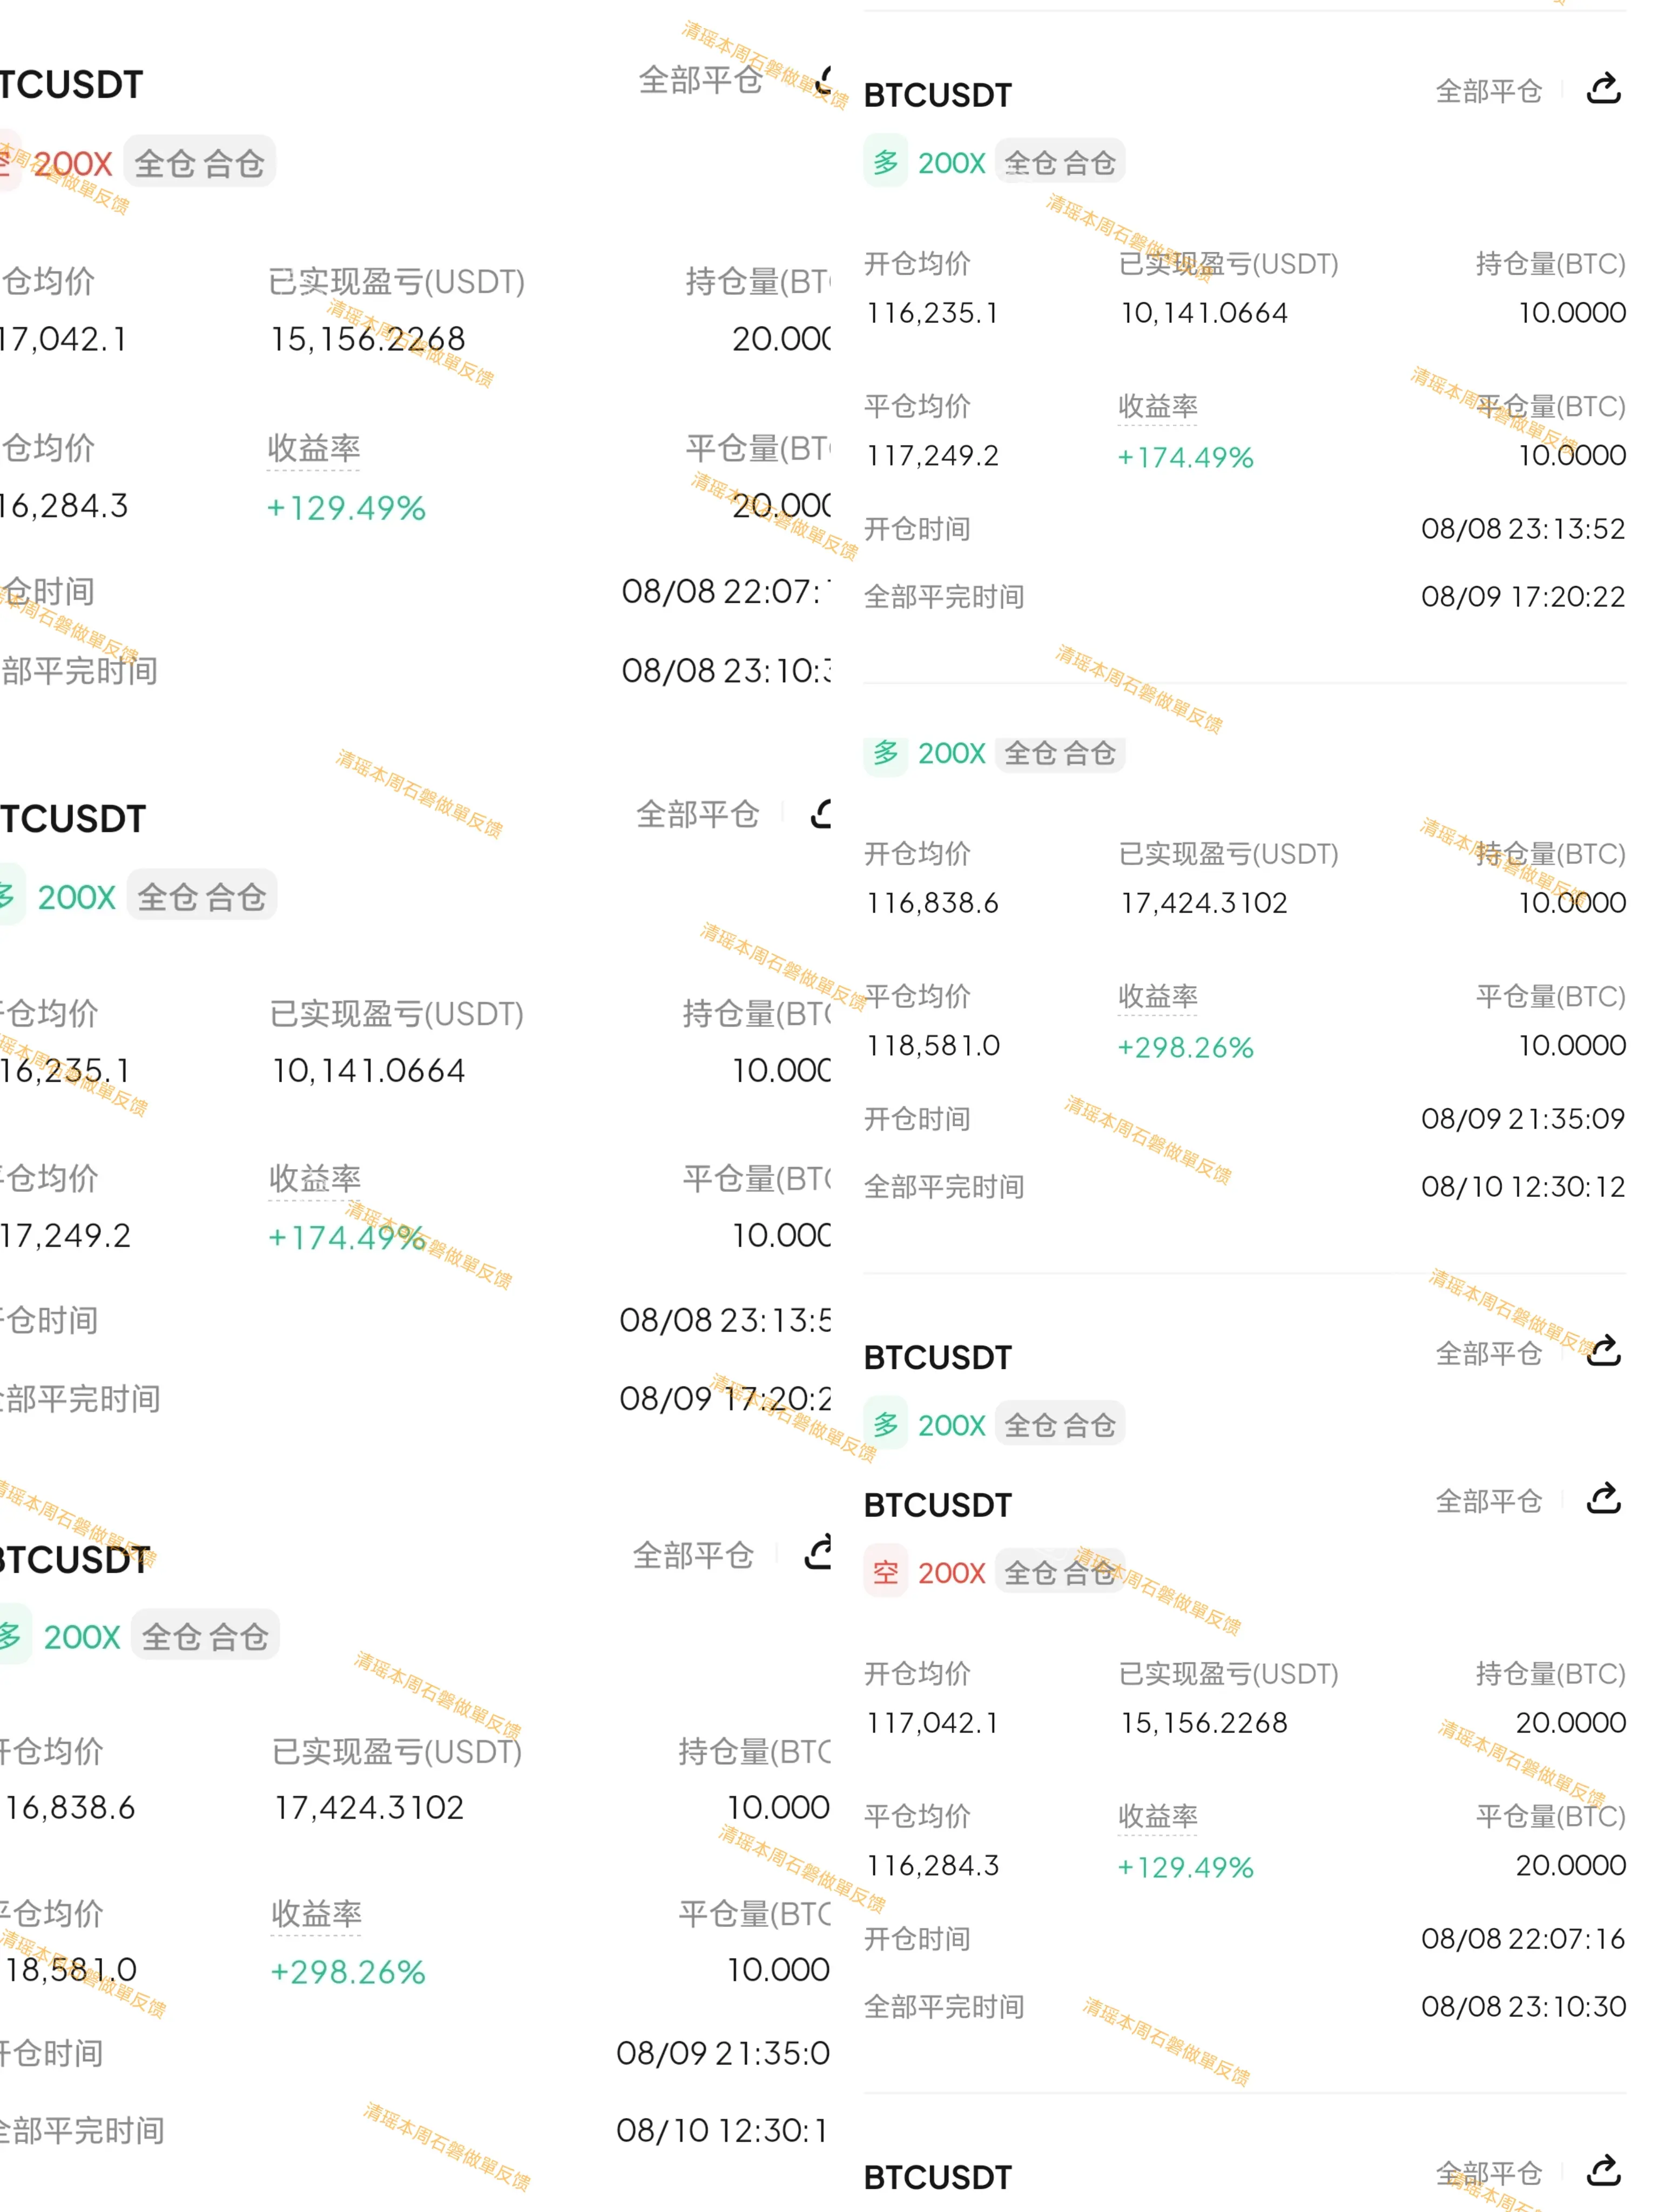Tap realized profit 15,156.2268 on enlarged short card

point(367,339)
